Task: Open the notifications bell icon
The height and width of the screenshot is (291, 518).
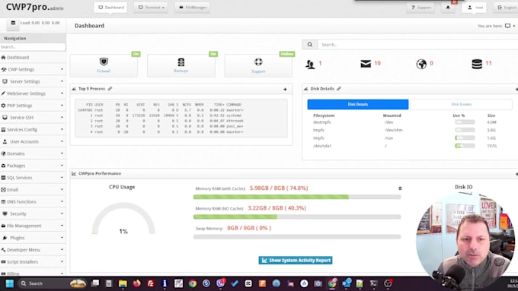Action: click(x=448, y=8)
